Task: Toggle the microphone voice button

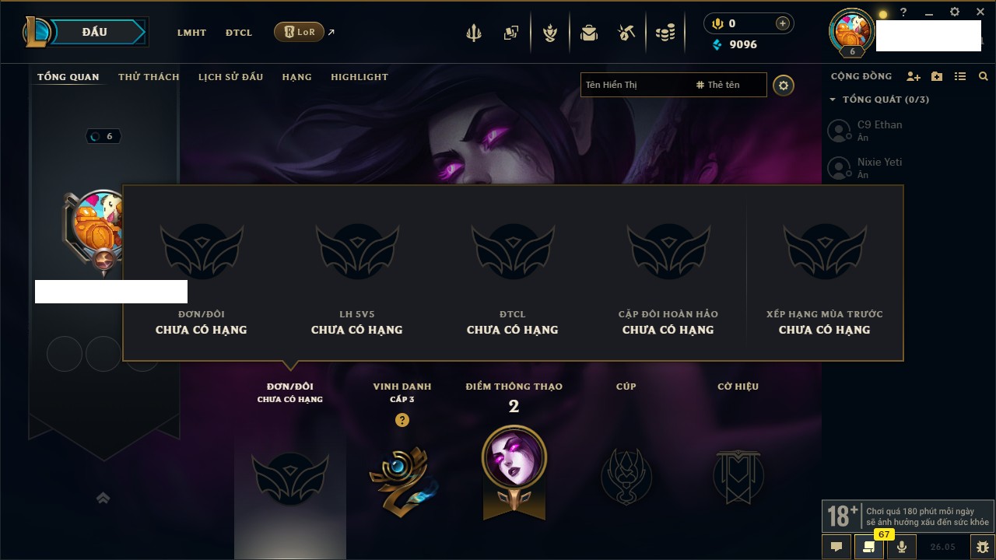Action: [x=902, y=547]
